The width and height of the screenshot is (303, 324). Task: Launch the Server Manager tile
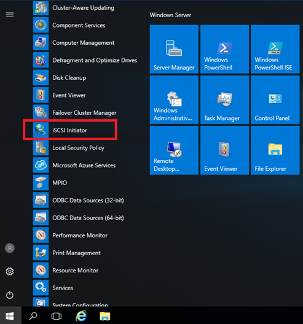(x=174, y=49)
